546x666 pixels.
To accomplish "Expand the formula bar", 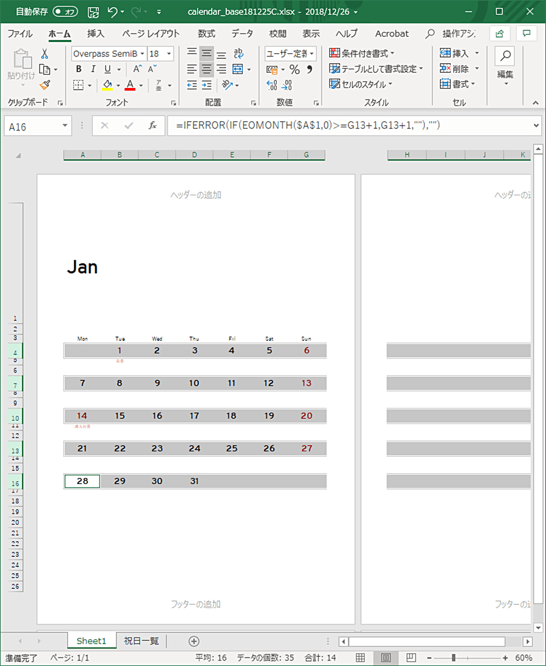I will pos(536,126).
